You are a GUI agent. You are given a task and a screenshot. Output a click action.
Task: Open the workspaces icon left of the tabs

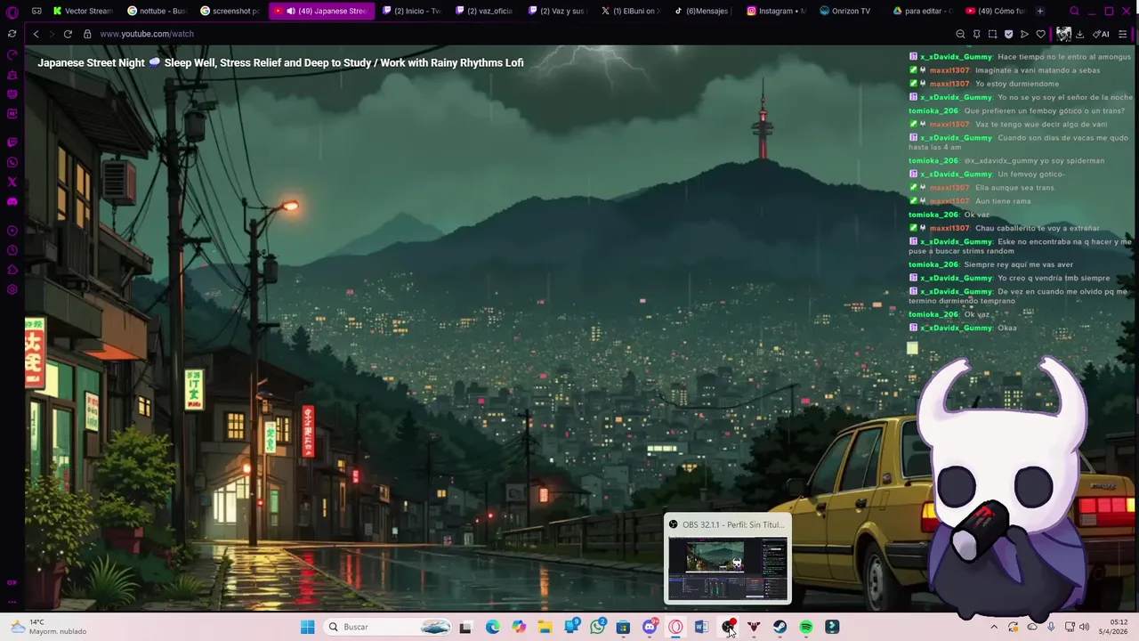(x=36, y=11)
